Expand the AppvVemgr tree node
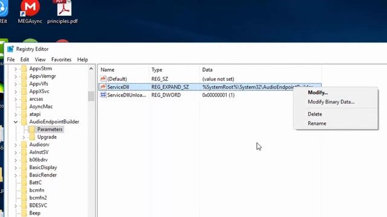The width and height of the screenshot is (387, 217). pyautogui.click(x=16, y=77)
